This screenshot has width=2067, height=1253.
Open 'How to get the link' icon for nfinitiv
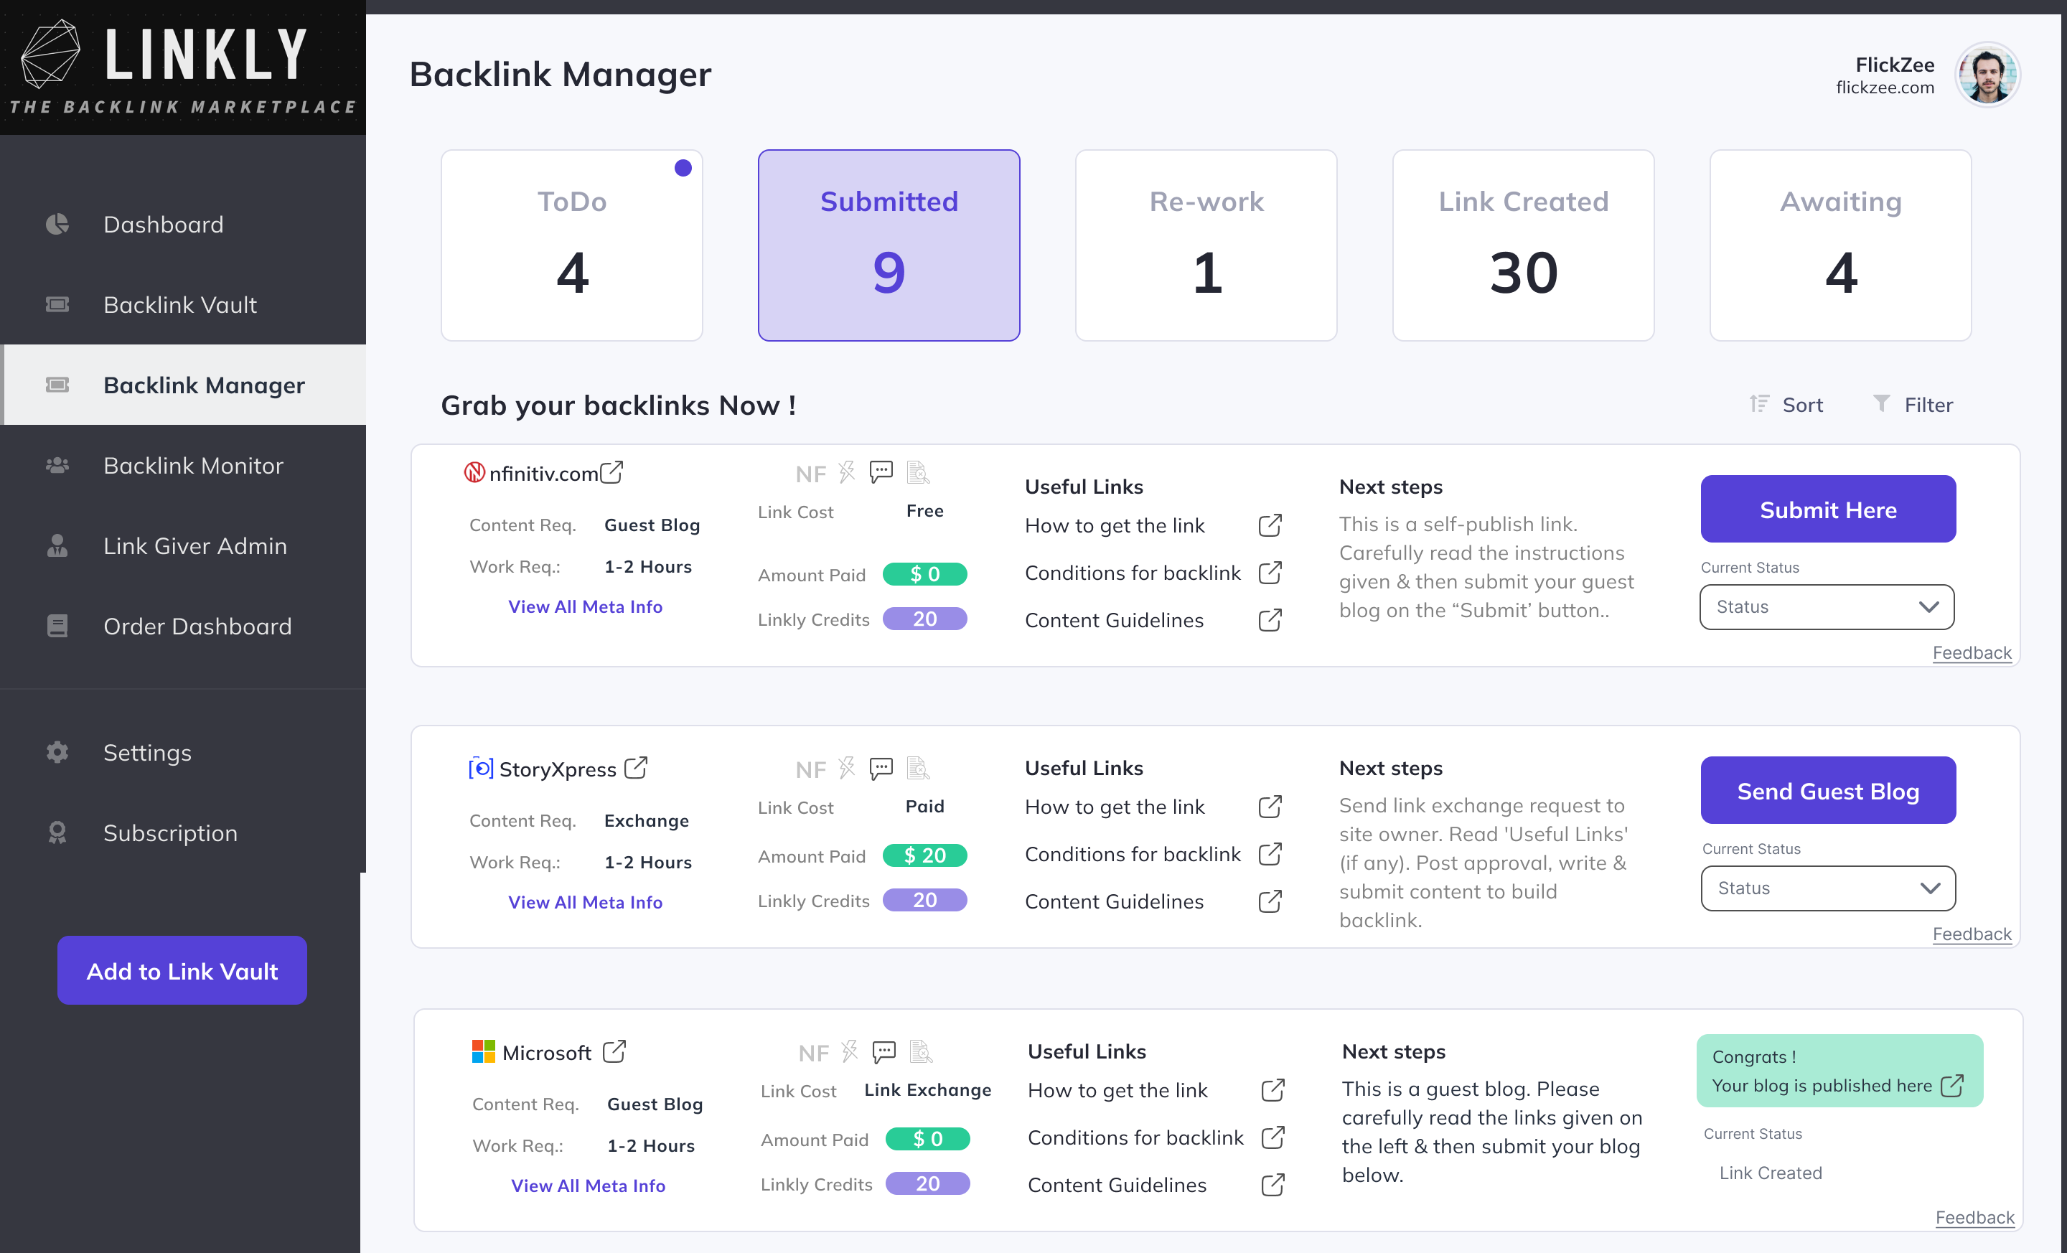point(1269,526)
